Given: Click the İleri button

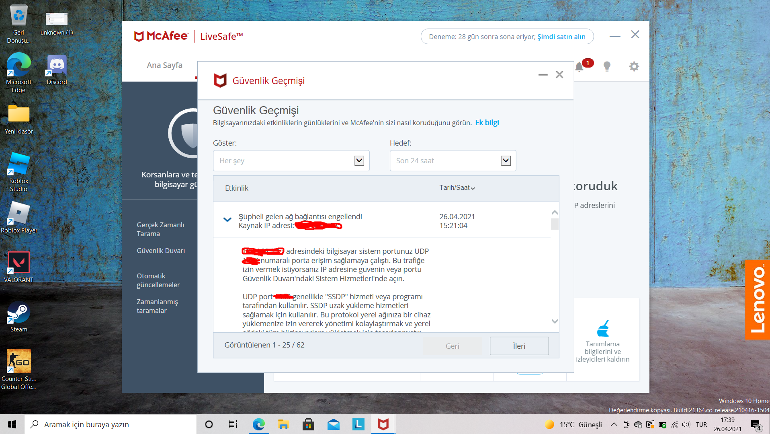Looking at the screenshot, I should click(x=519, y=346).
